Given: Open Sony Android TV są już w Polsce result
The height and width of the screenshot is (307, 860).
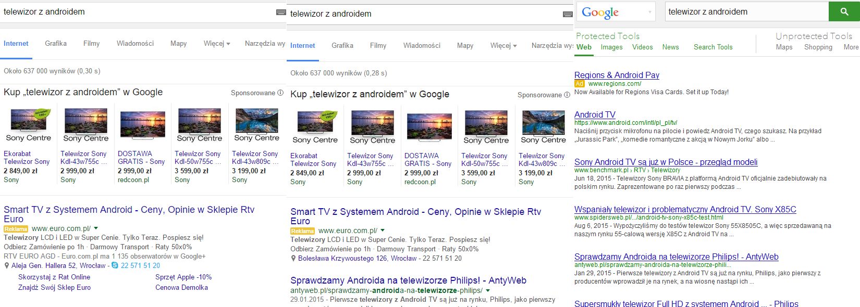Looking at the screenshot, I should pyautogui.click(x=666, y=162).
